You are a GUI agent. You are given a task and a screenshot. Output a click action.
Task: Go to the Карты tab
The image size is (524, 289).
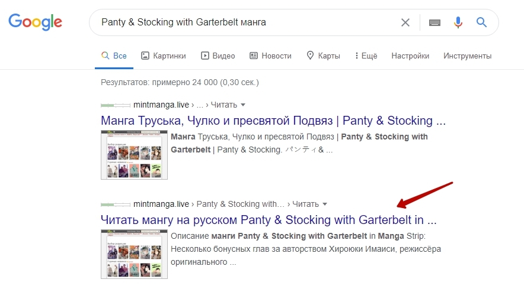pos(323,56)
